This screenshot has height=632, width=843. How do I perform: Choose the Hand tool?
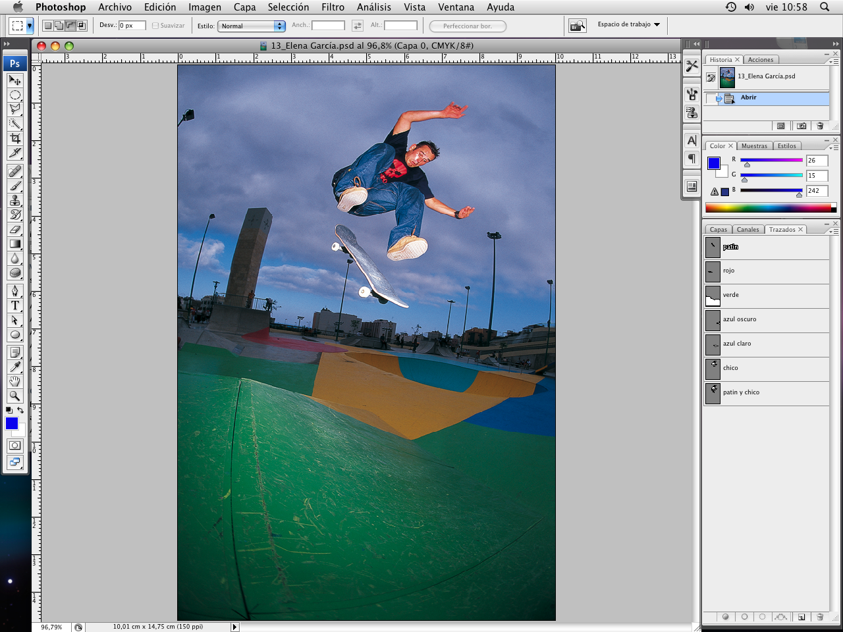pyautogui.click(x=15, y=381)
